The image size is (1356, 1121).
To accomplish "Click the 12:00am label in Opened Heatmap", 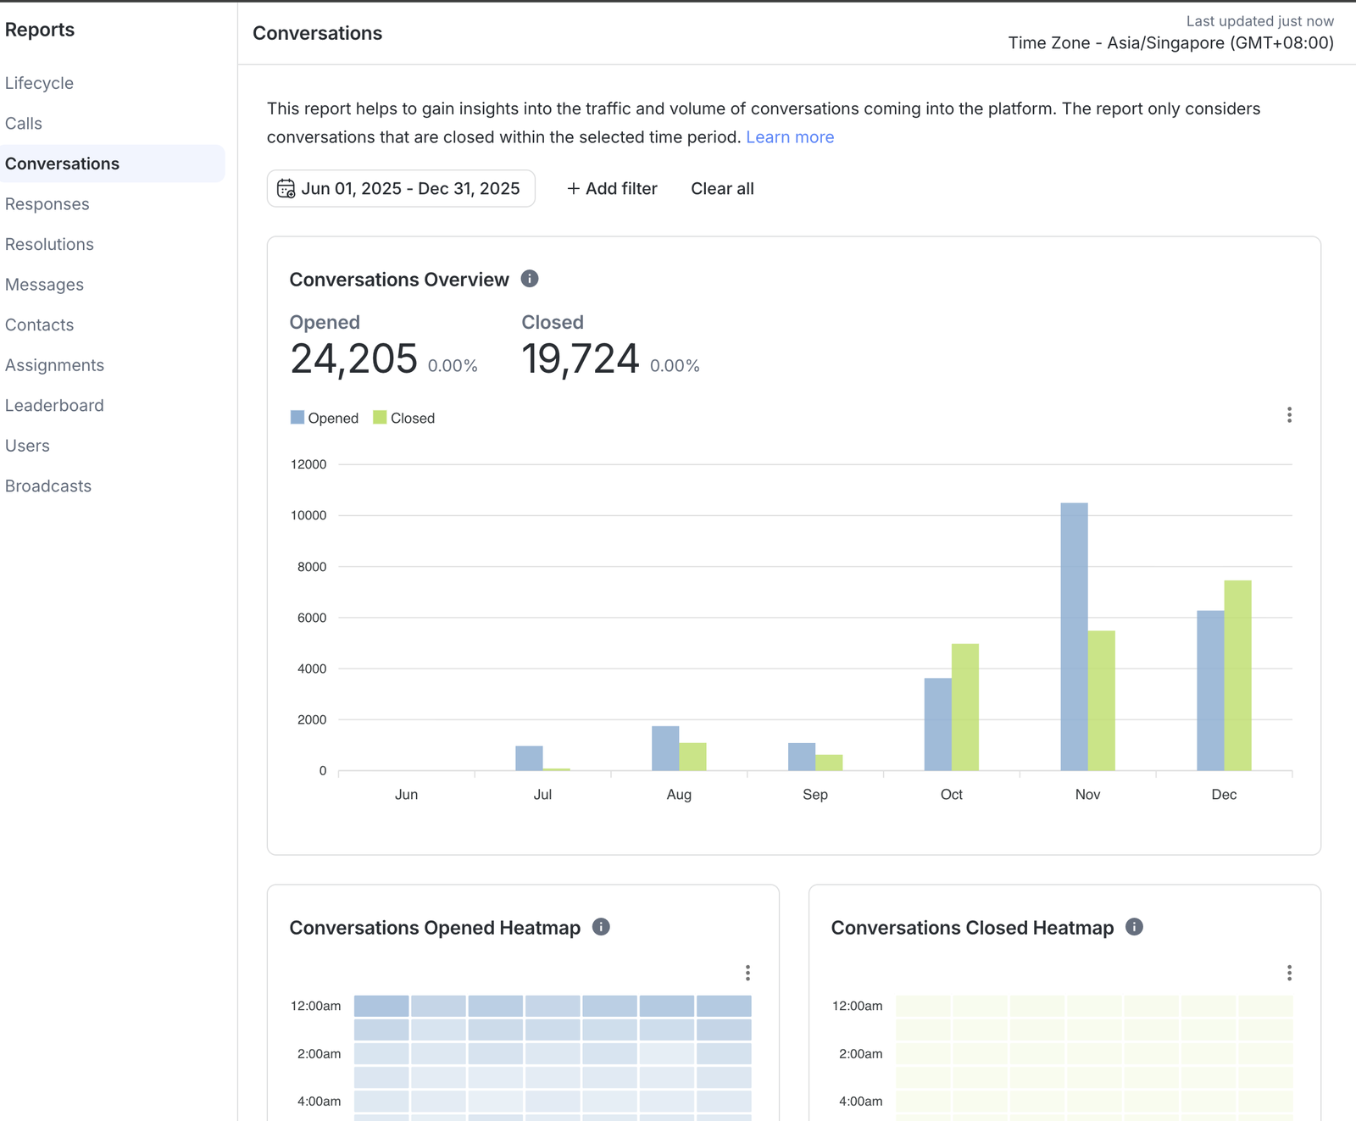I will pos(315,1006).
